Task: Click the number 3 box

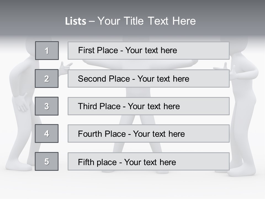Action: pos(47,106)
